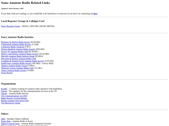The image size is (169, 126).
Task: Visit the Essex Ham link
Action: pyautogui.click(x=6, y=121)
